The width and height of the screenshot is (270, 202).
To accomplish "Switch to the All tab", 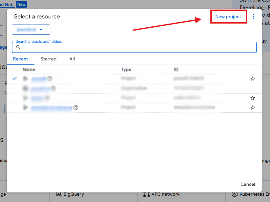I will pyautogui.click(x=72, y=59).
